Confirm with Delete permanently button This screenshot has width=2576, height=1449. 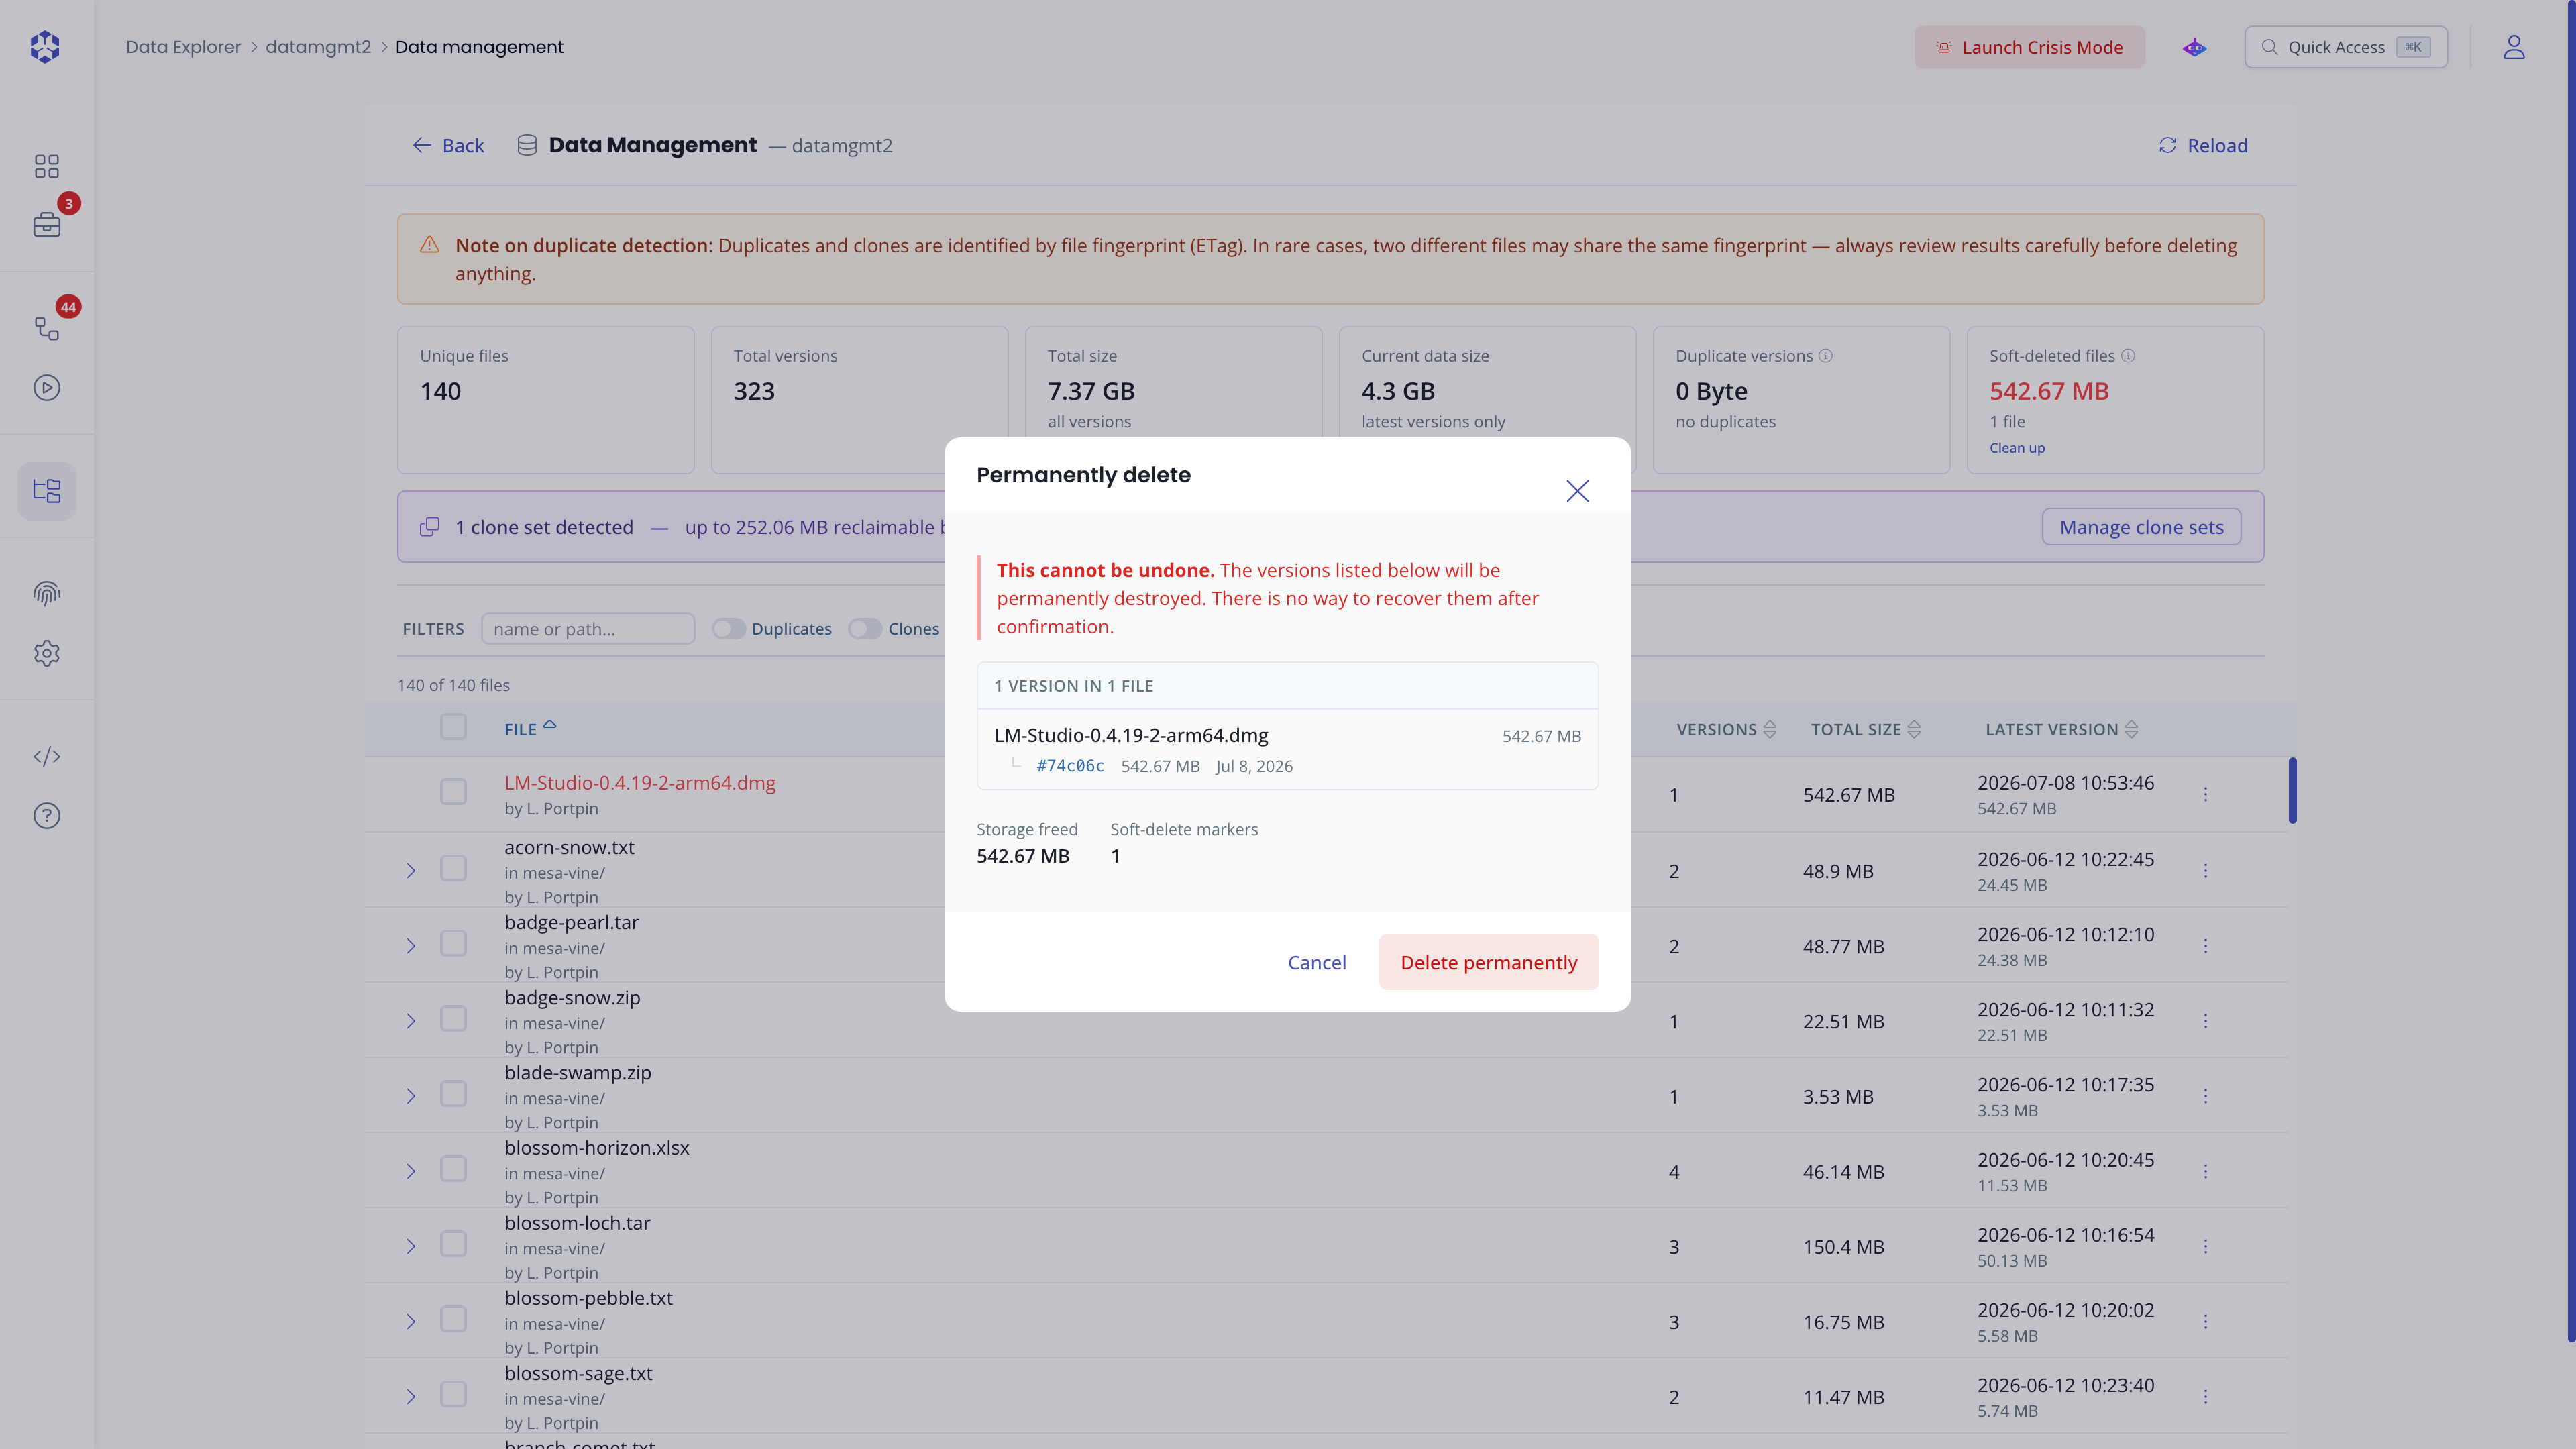[x=1488, y=962]
